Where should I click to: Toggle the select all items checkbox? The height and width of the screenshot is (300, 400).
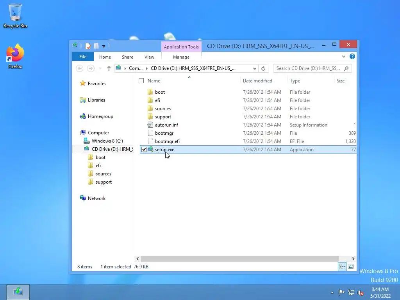[x=141, y=80]
